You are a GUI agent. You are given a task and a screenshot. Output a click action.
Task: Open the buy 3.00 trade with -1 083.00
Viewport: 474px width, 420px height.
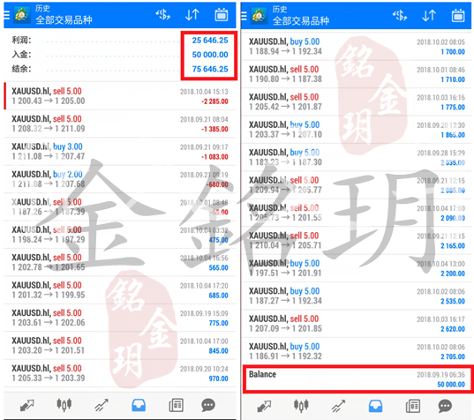tap(120, 152)
